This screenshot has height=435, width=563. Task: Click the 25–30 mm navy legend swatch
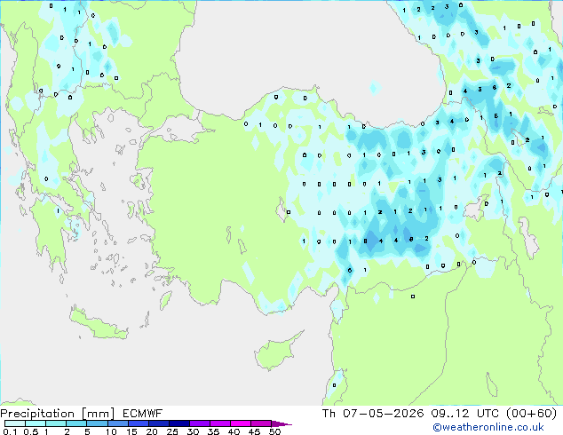(x=178, y=423)
